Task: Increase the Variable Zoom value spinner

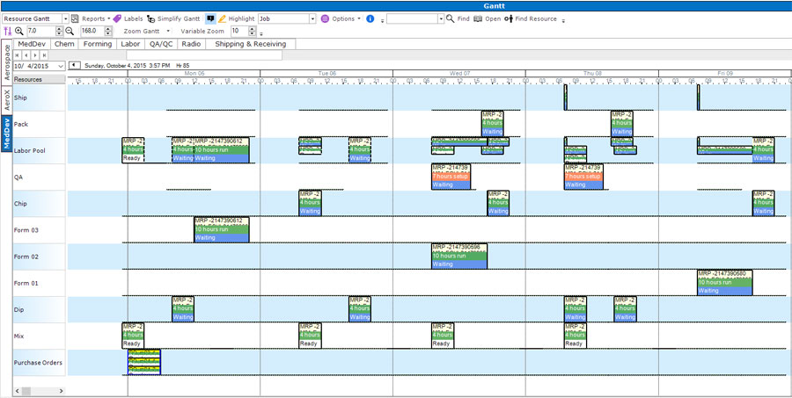Action: pyautogui.click(x=252, y=29)
